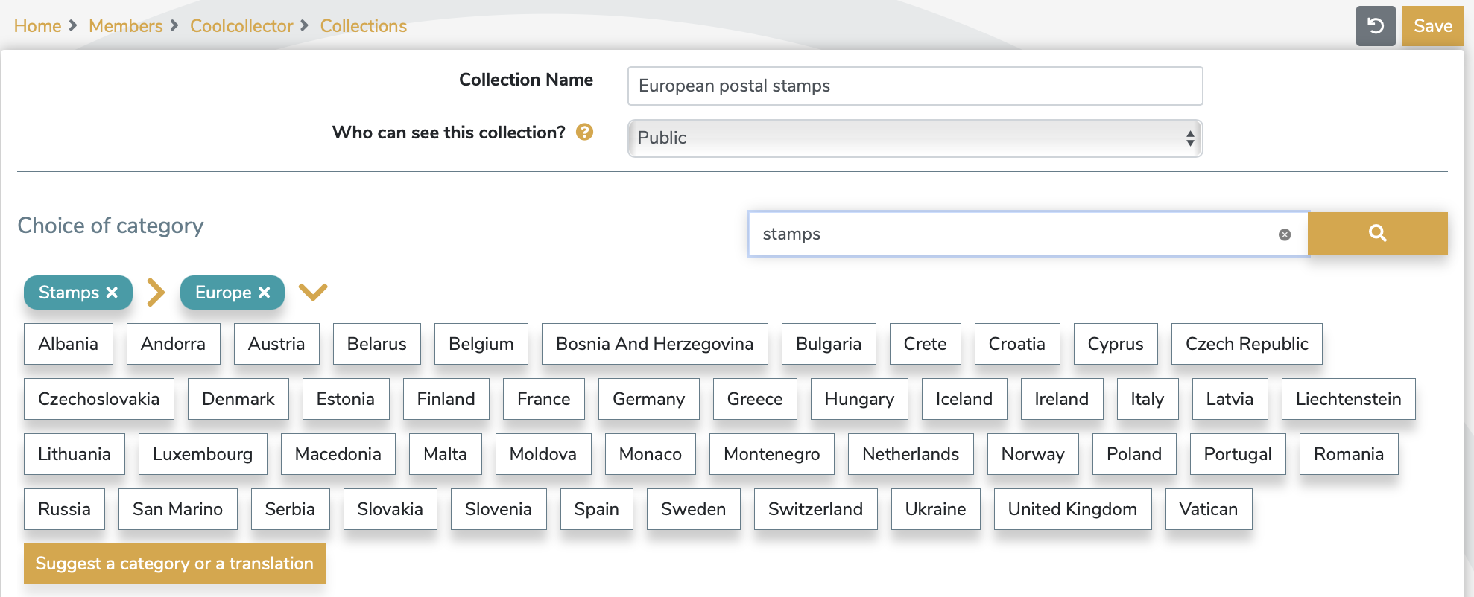Select Iceland category
Screen dimensions: 1474x597
coord(964,399)
